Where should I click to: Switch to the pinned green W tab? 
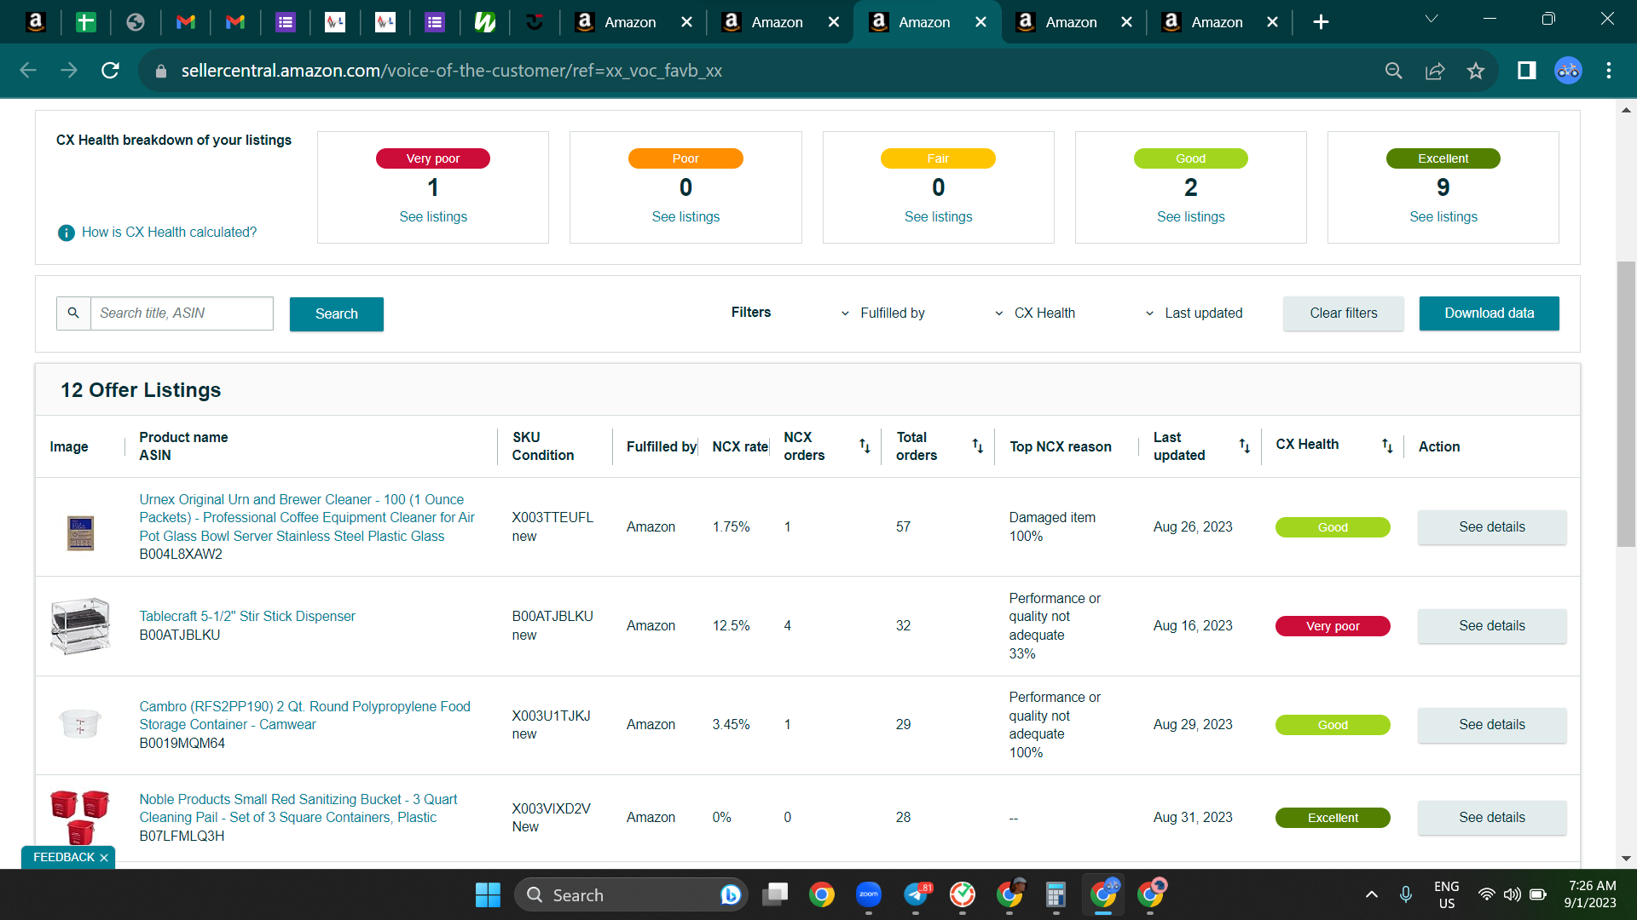[485, 22]
